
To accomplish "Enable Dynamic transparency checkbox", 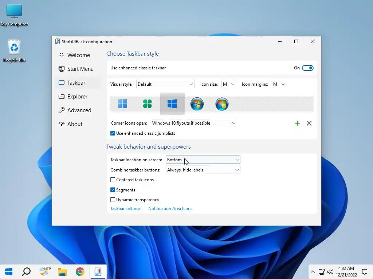I will click(x=113, y=200).
